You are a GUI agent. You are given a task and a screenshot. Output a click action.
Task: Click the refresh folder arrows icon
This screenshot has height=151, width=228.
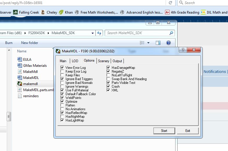(99, 33)
